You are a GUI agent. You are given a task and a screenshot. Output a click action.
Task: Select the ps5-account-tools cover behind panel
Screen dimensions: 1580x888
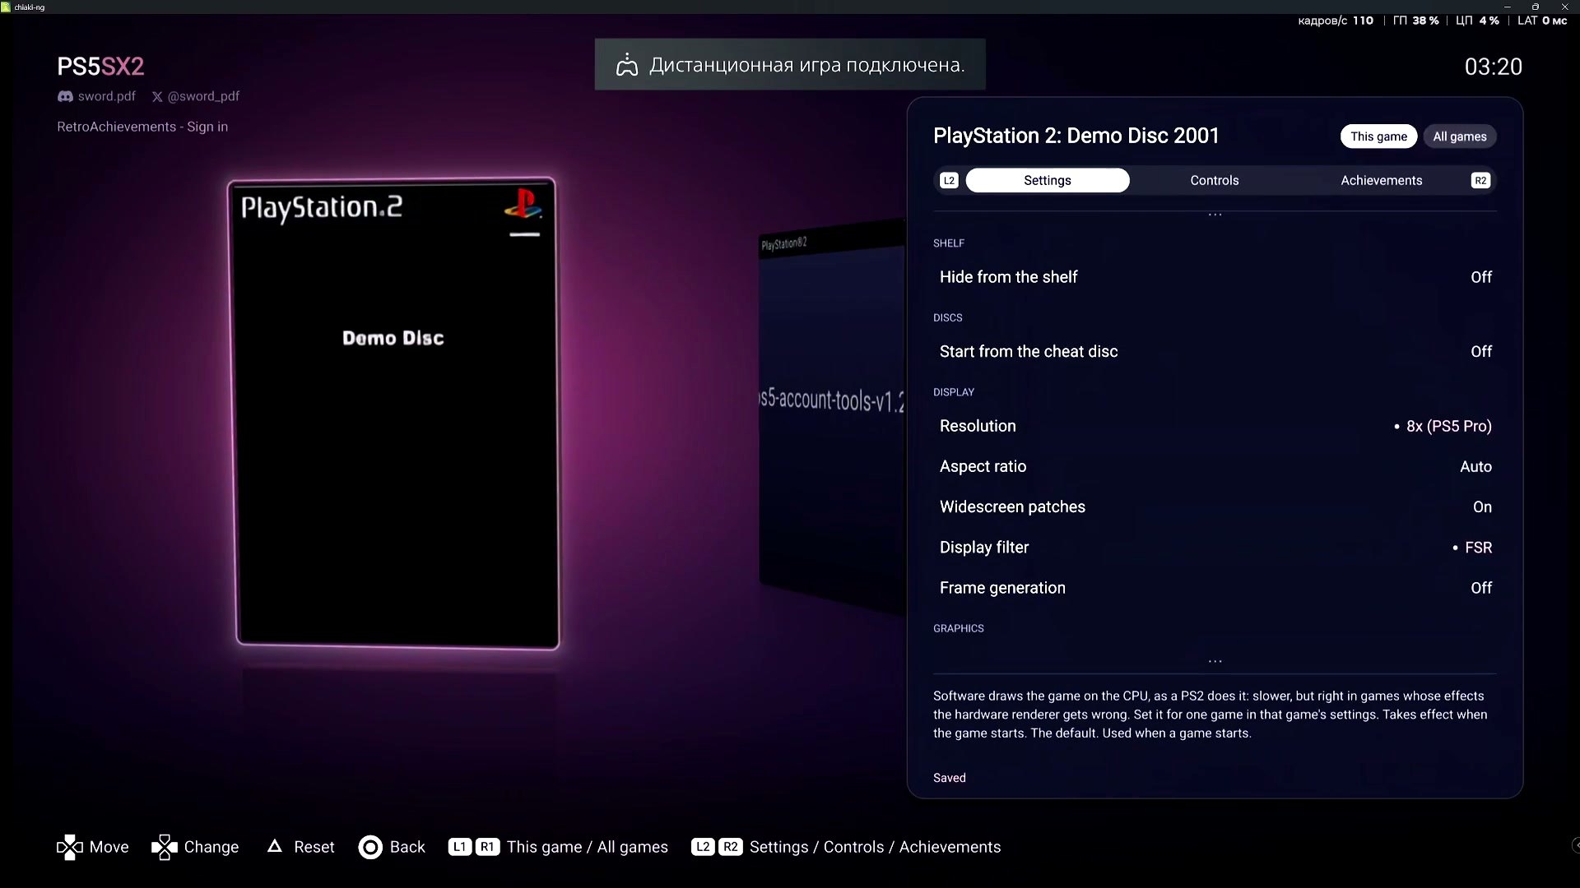point(831,415)
